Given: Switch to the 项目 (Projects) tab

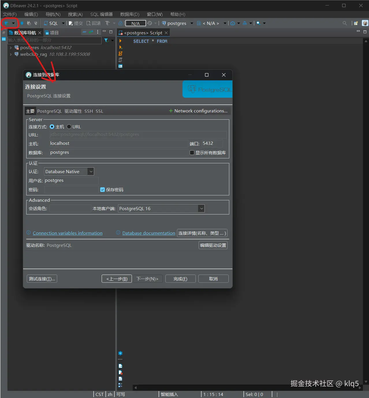Looking at the screenshot, I should coord(52,33).
